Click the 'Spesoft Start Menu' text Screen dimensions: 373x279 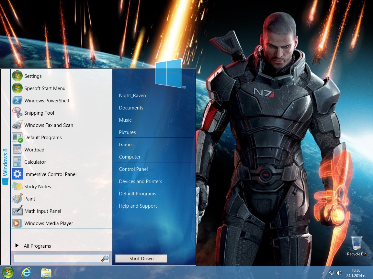click(45, 88)
